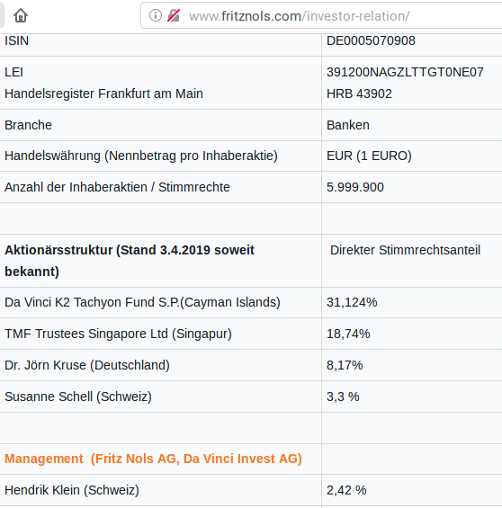Click the ISIN value DE0005070908

click(371, 40)
